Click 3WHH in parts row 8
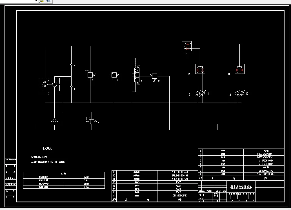Image resolution: width=291 pixels, height=210 pixels. pos(266,151)
